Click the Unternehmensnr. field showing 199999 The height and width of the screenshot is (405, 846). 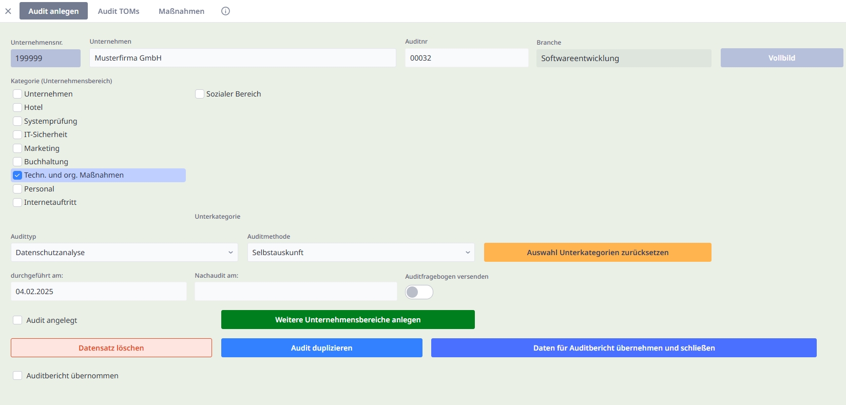pyautogui.click(x=46, y=58)
